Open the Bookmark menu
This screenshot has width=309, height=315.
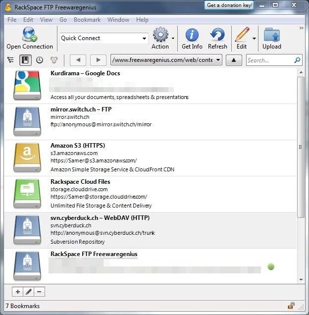click(x=87, y=20)
